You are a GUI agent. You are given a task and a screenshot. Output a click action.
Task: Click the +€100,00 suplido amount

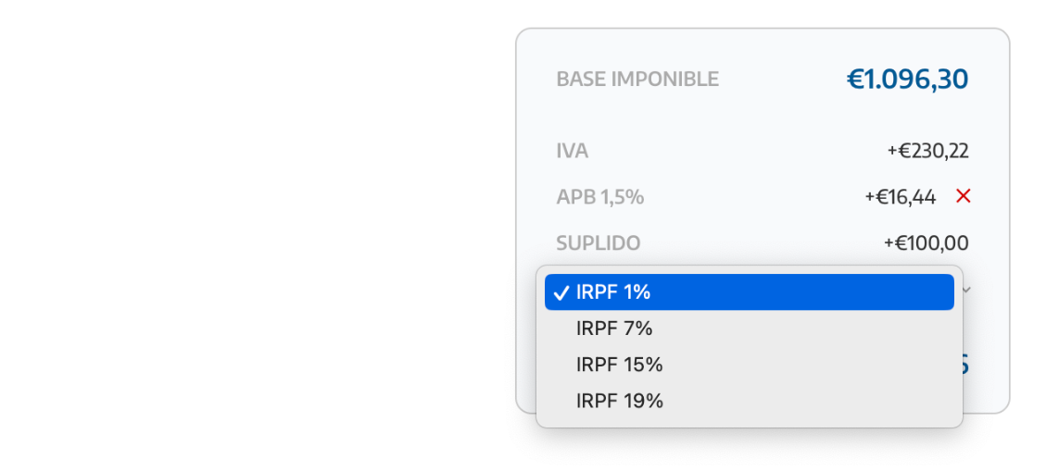coord(926,243)
